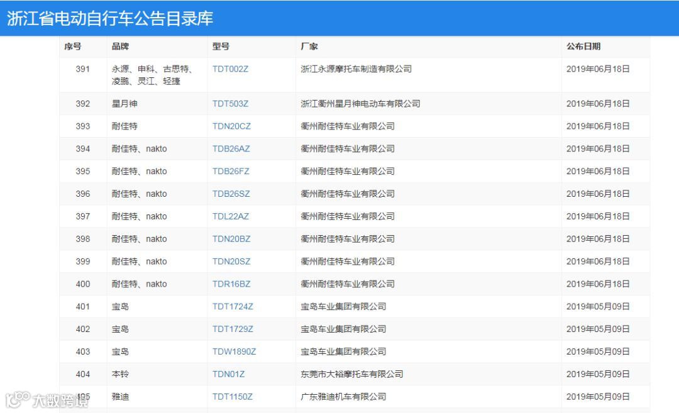This screenshot has height=413, width=679.
Task: Open model link TDT1729Z
Action: click(233, 329)
